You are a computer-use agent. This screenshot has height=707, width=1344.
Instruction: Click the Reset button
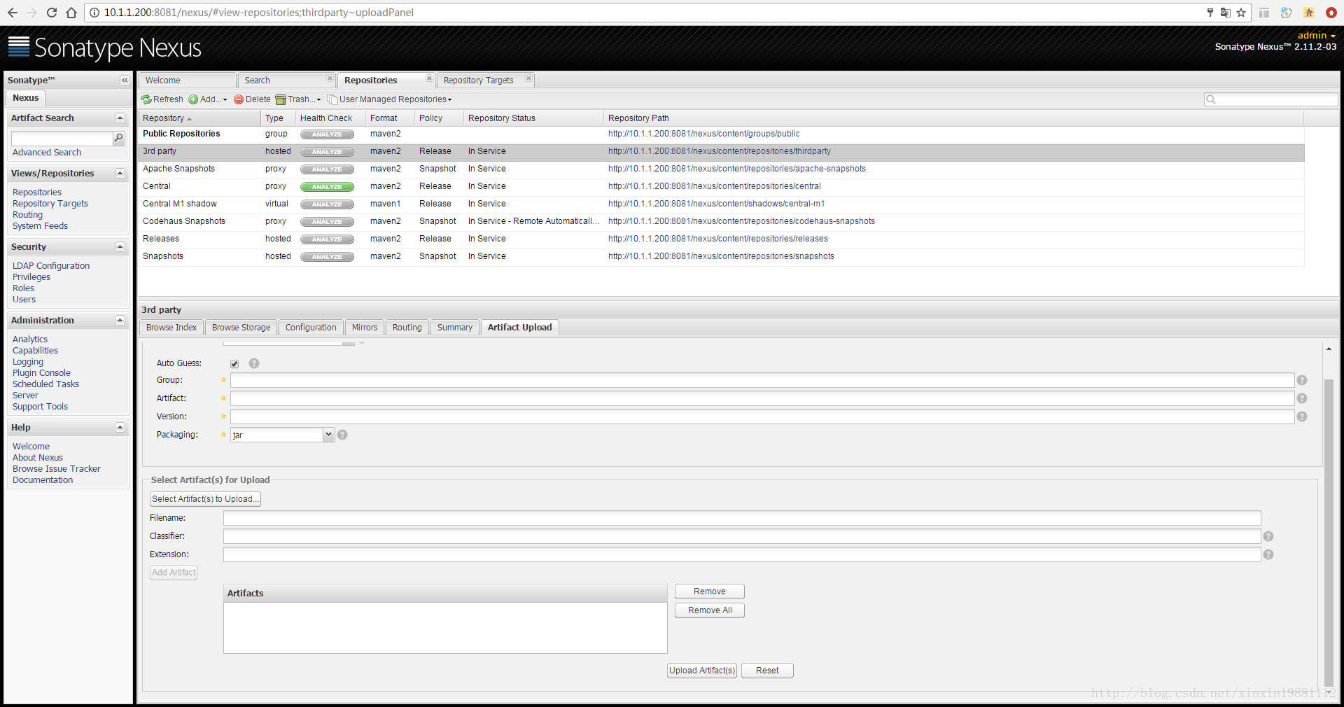(x=767, y=671)
